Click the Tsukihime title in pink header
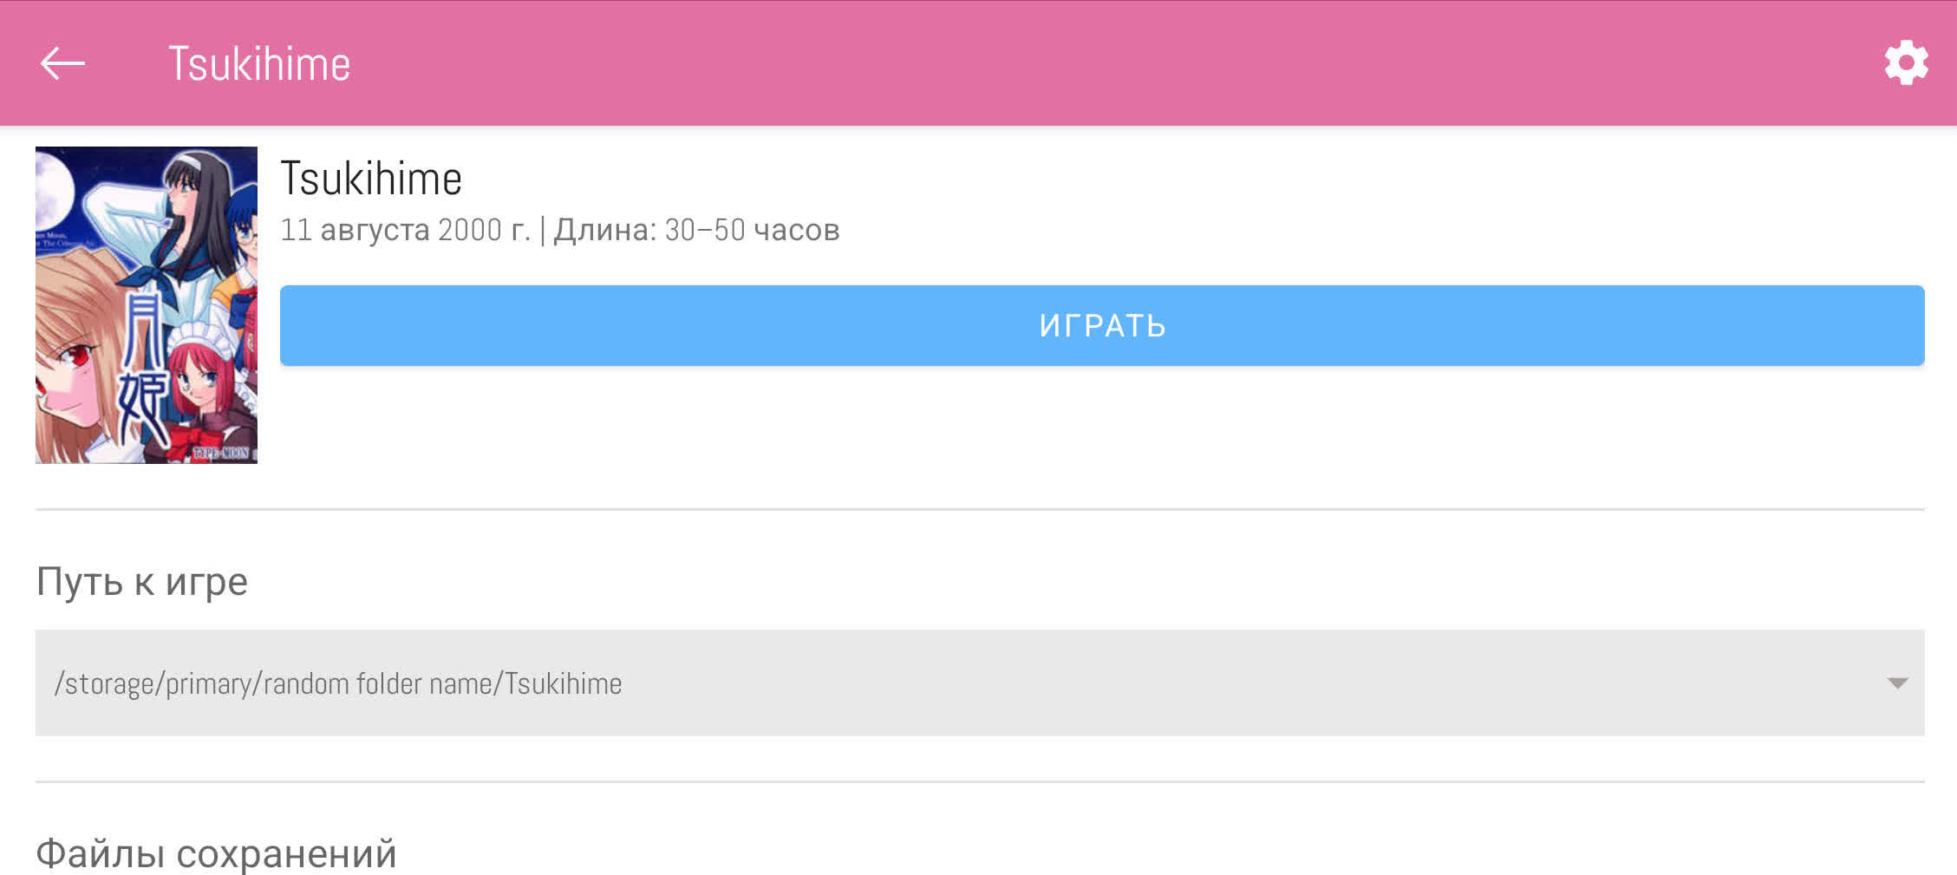Viewport: 1957px width, 875px height. (x=259, y=64)
